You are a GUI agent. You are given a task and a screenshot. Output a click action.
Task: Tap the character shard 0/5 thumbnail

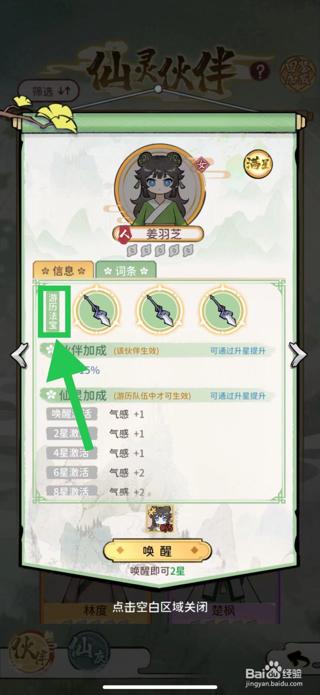tap(160, 519)
